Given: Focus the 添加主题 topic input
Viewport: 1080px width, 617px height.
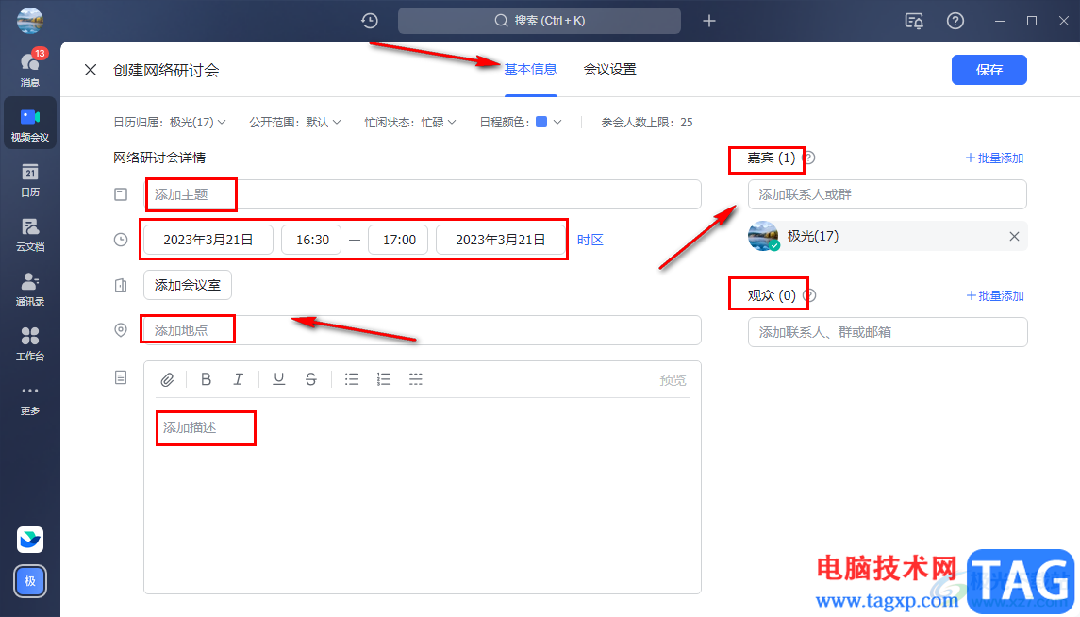Looking at the screenshot, I should 423,194.
